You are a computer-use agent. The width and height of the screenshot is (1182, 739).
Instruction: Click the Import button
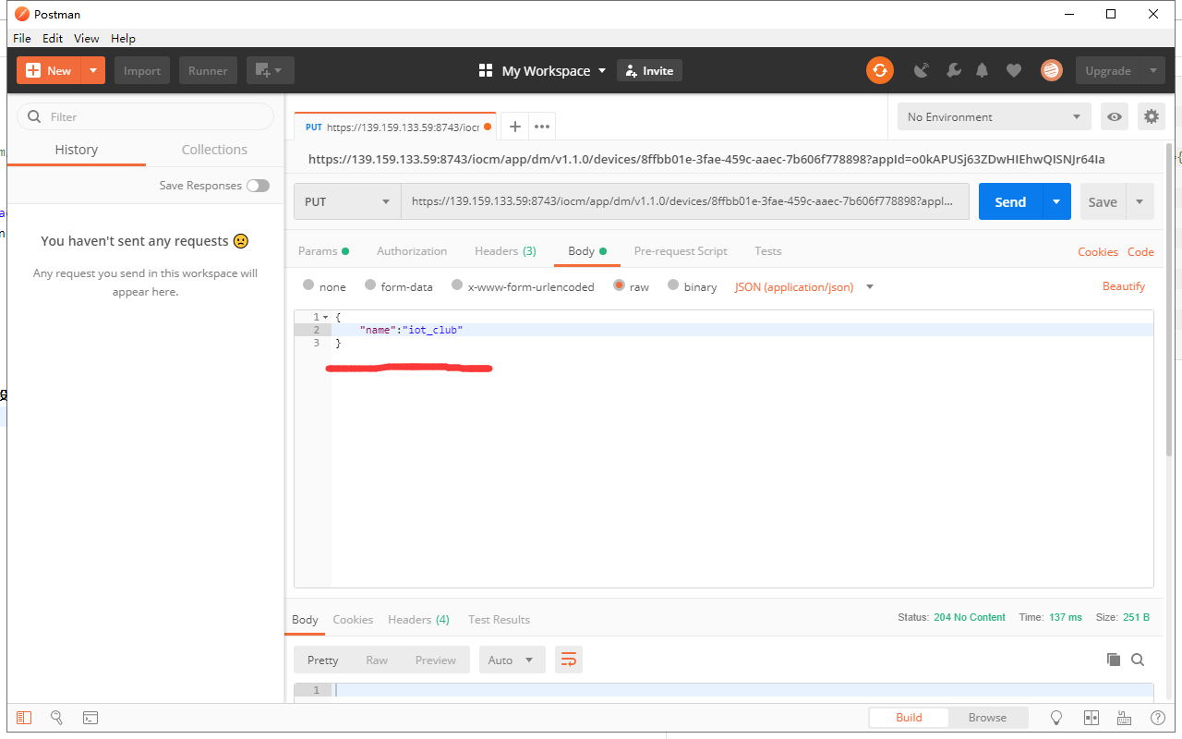(x=142, y=70)
